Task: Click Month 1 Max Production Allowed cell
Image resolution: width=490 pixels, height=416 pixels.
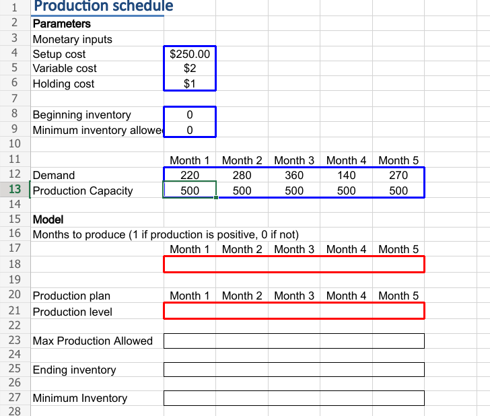Action: [x=190, y=341]
